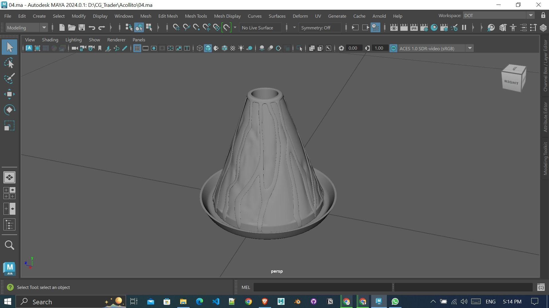Open the viewport Renderer menu
The width and height of the screenshot is (549, 308).
click(x=116, y=40)
